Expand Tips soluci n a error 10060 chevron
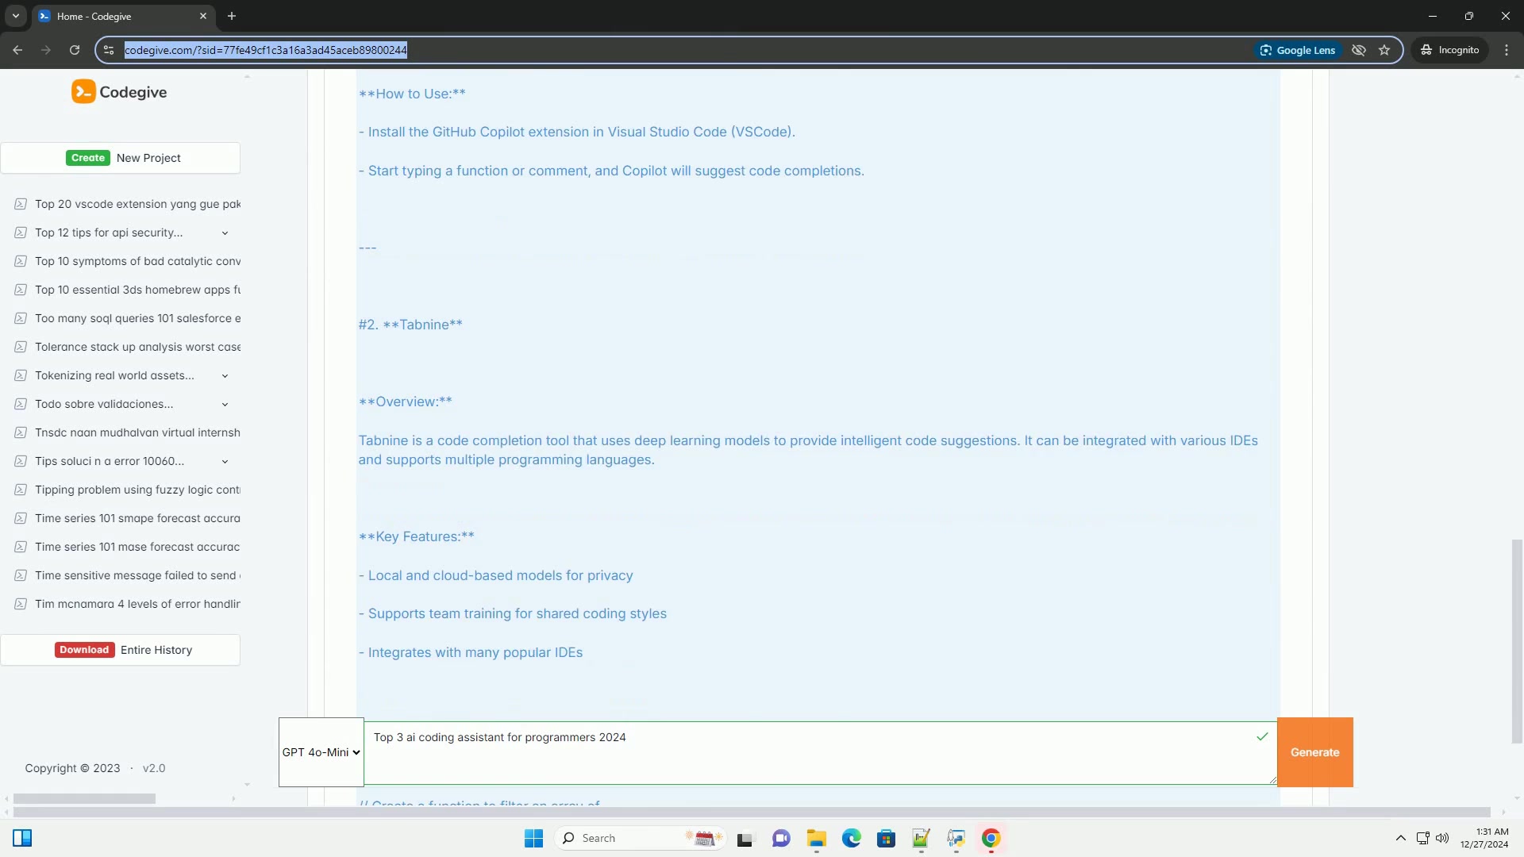This screenshot has width=1524, height=857. pyautogui.click(x=225, y=462)
